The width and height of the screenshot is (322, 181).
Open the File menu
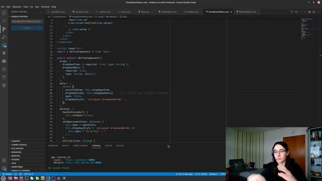[3, 7]
